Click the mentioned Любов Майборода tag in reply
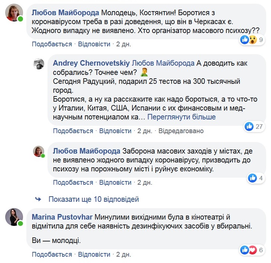271x263 pixels. pos(163,63)
